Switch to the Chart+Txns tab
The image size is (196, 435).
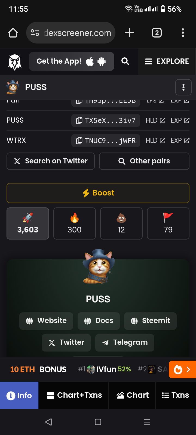tap(74, 395)
